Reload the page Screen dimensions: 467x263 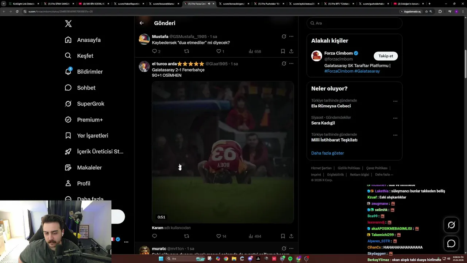point(17,11)
